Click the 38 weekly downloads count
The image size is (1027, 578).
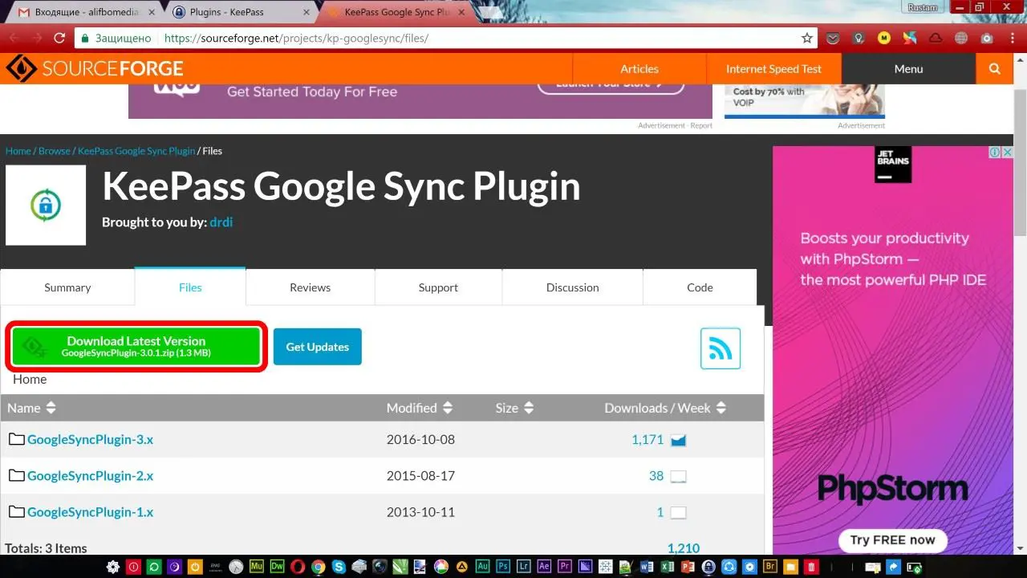656,476
